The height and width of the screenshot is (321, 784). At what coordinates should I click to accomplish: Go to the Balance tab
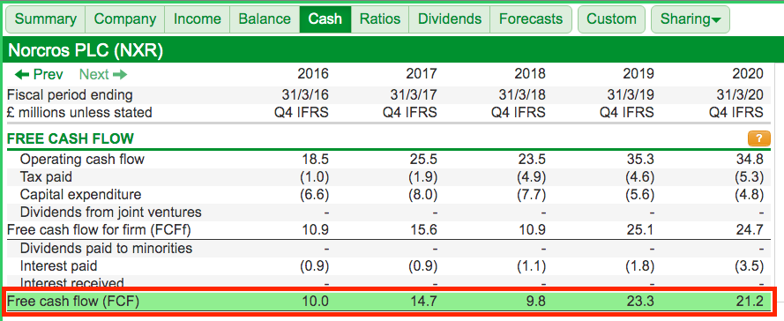point(265,19)
